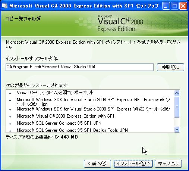
Task: Click the Visual C# 2008 Express Edition logo
Action: point(120,24)
